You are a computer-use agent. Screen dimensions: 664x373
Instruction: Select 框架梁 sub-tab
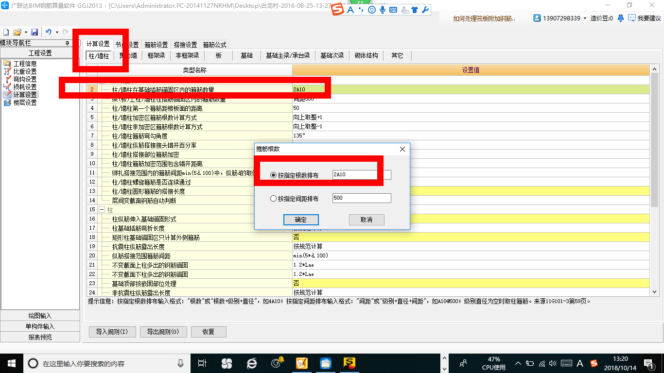(x=157, y=56)
